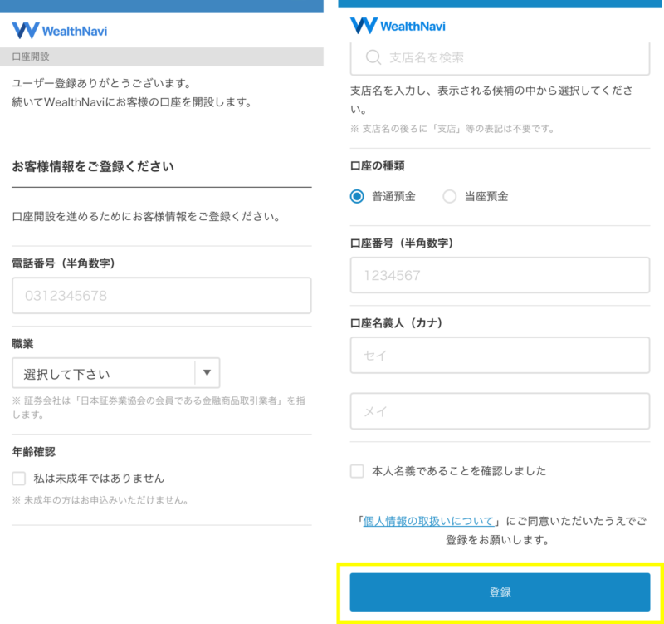Screen dimensions: 664x624
Task: Click the 口座開設 header bar
Action: coord(162,57)
